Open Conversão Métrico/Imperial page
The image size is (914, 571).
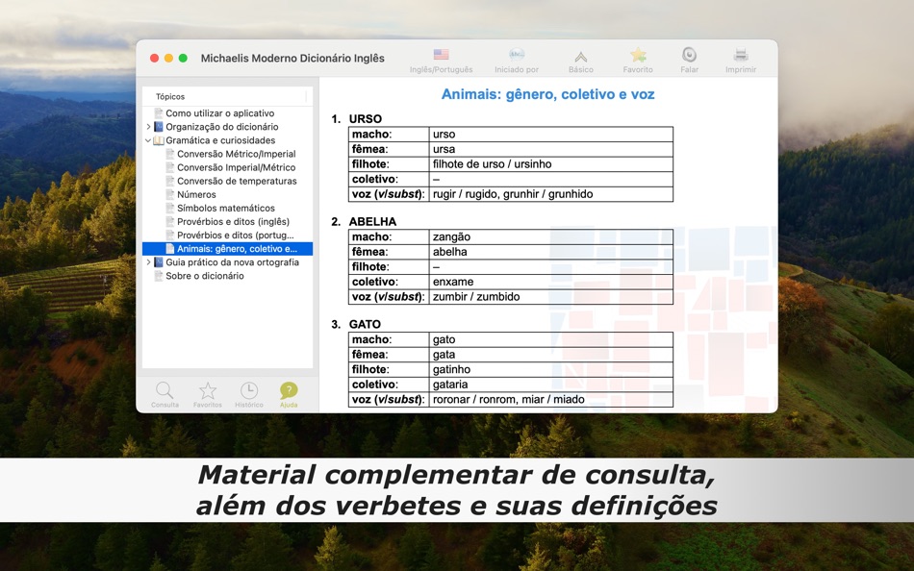pos(236,154)
